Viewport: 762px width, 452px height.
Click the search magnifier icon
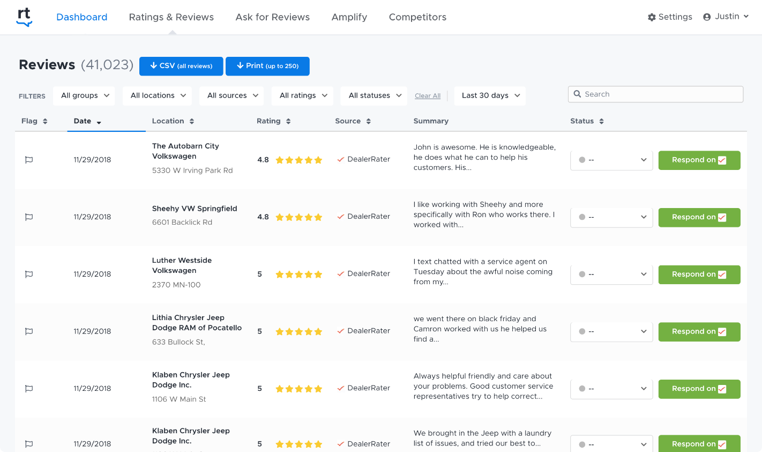tap(577, 94)
